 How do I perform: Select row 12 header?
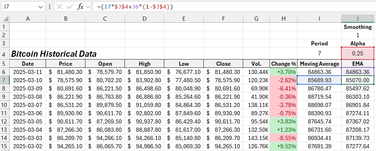coord(5,121)
